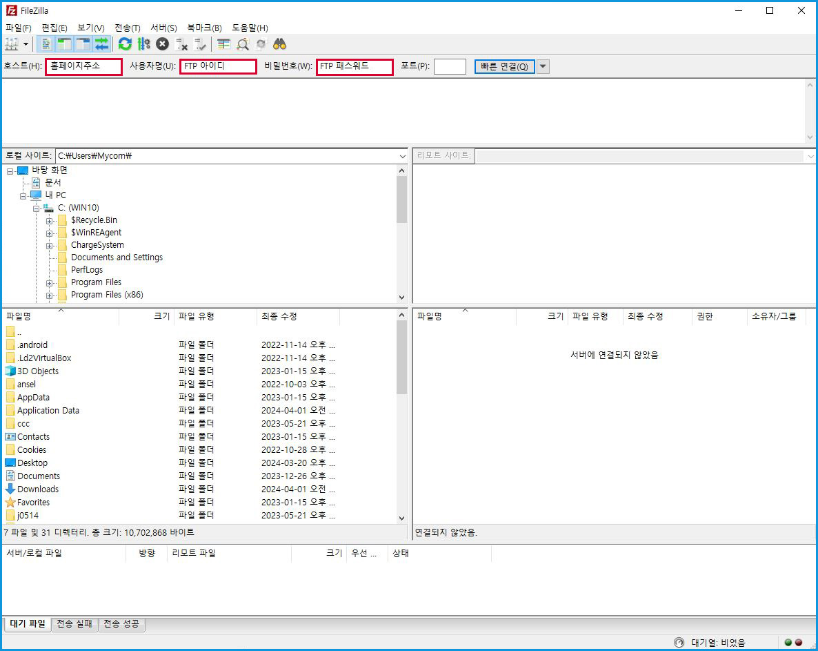Toggle directory comparison magnifier icon
The width and height of the screenshot is (818, 651).
(243, 44)
